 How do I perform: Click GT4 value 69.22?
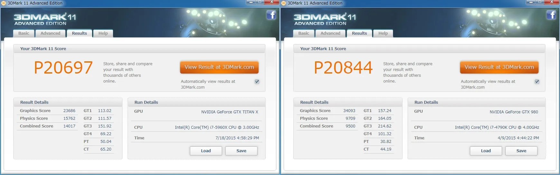pyautogui.click(x=106, y=134)
